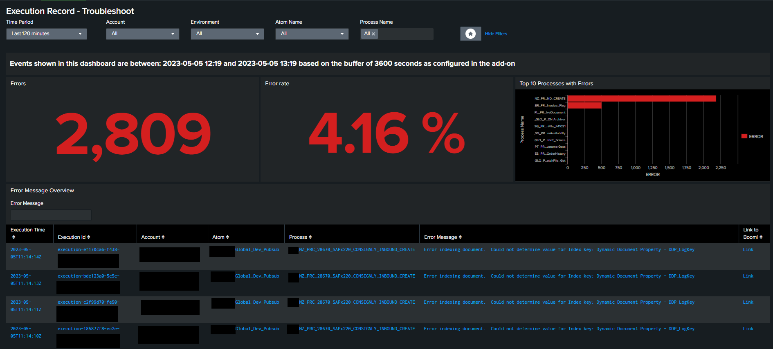The width and height of the screenshot is (773, 349).
Task: Open Boomi Link for execution-185877f8-ec2e row
Action: click(748, 329)
